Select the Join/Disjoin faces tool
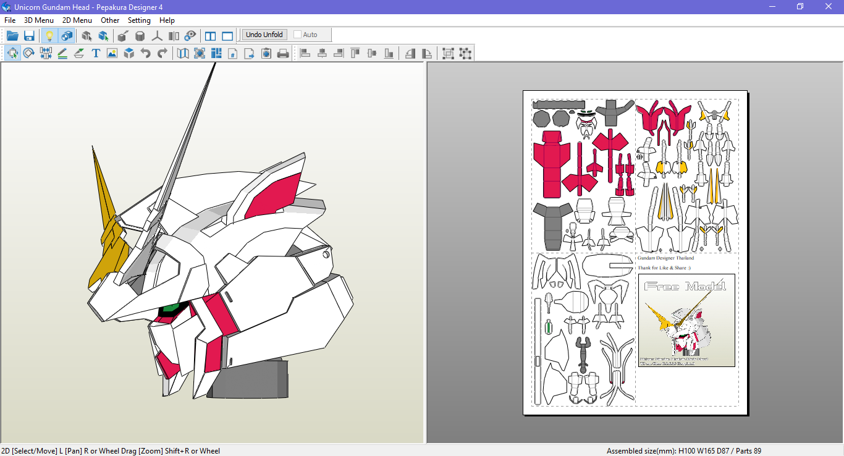The width and height of the screenshot is (844, 456). click(x=46, y=53)
